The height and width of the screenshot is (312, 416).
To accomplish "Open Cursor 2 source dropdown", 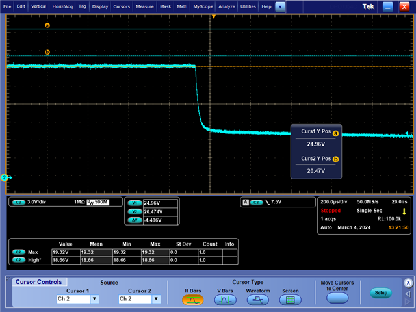I will 156,299.
